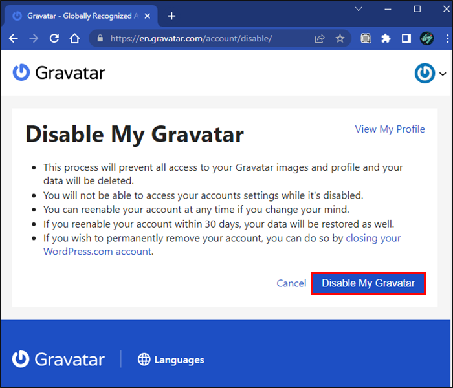The width and height of the screenshot is (453, 388).
Task: Open the View My Profile link
Action: point(390,129)
